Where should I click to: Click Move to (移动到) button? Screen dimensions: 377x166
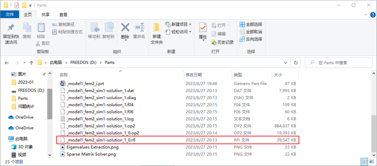coord(94,31)
